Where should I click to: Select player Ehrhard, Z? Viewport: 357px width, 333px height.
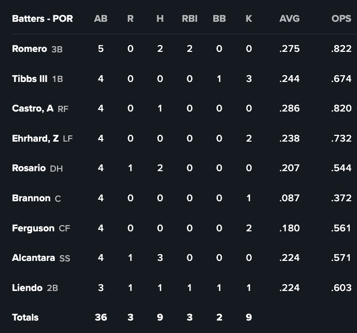(x=35, y=138)
